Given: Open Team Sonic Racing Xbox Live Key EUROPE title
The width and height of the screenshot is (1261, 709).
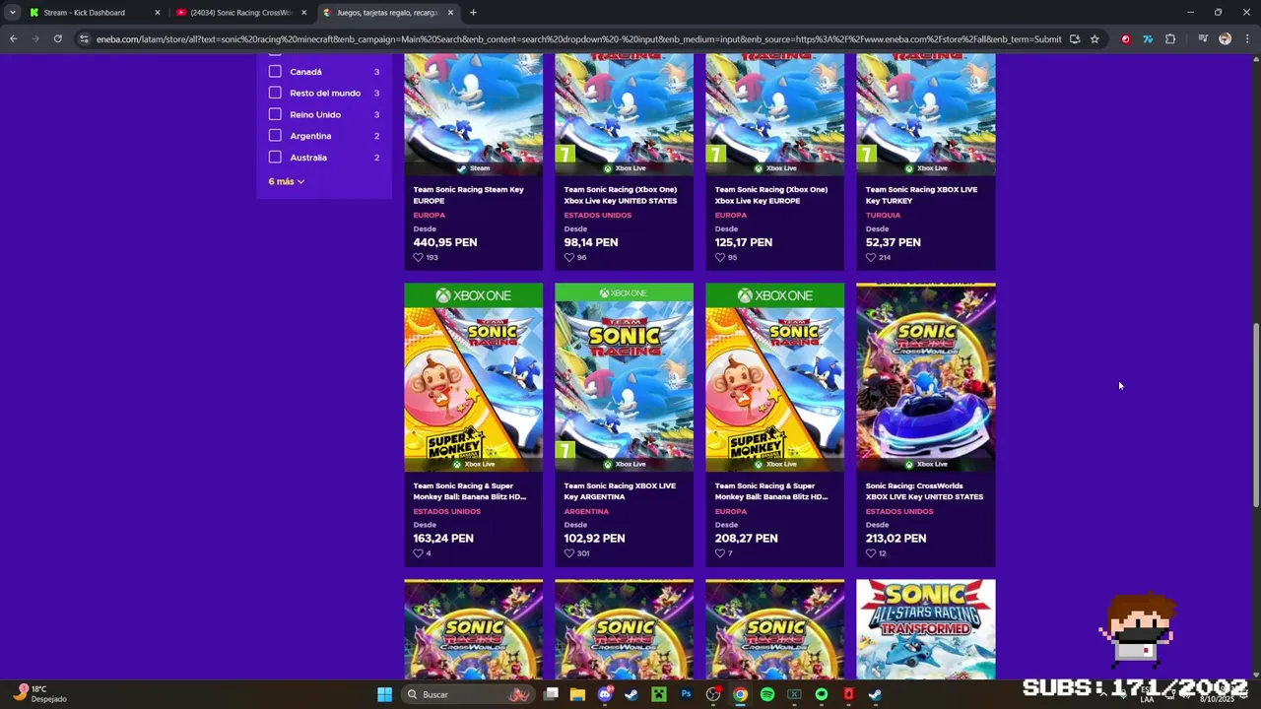Looking at the screenshot, I should (771, 195).
